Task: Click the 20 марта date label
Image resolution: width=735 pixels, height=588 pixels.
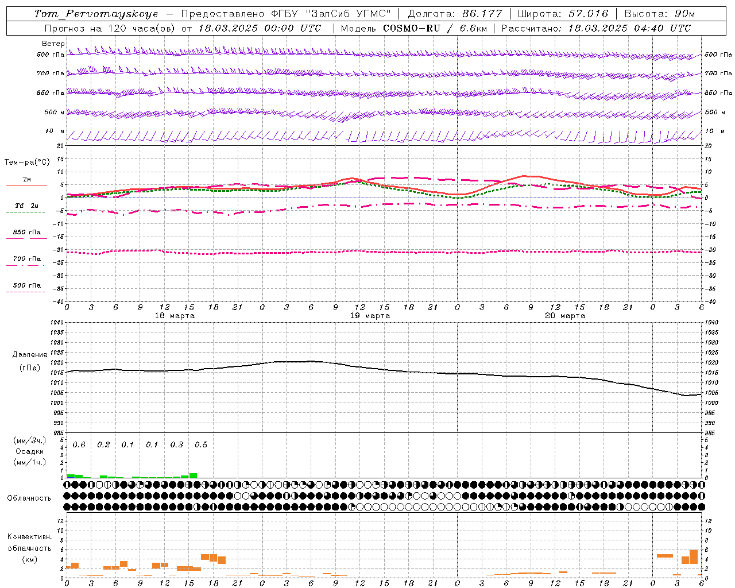Action: 565,316
